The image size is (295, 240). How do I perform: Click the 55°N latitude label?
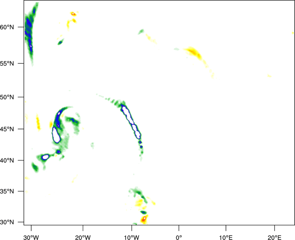point(7,63)
